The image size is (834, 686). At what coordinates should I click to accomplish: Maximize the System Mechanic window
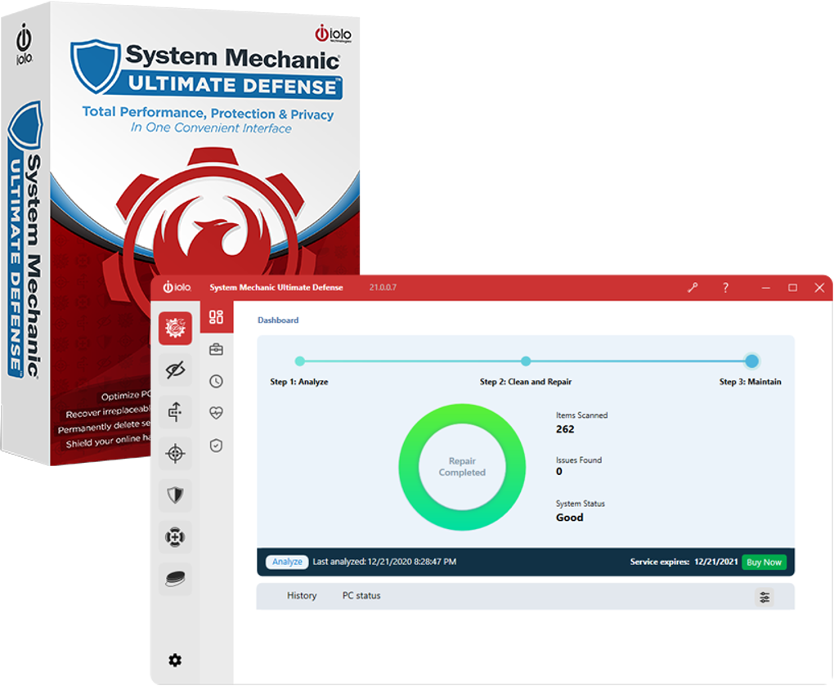tap(792, 288)
